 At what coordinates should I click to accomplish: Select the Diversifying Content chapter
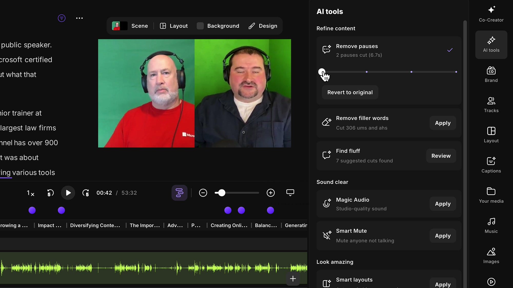95,225
